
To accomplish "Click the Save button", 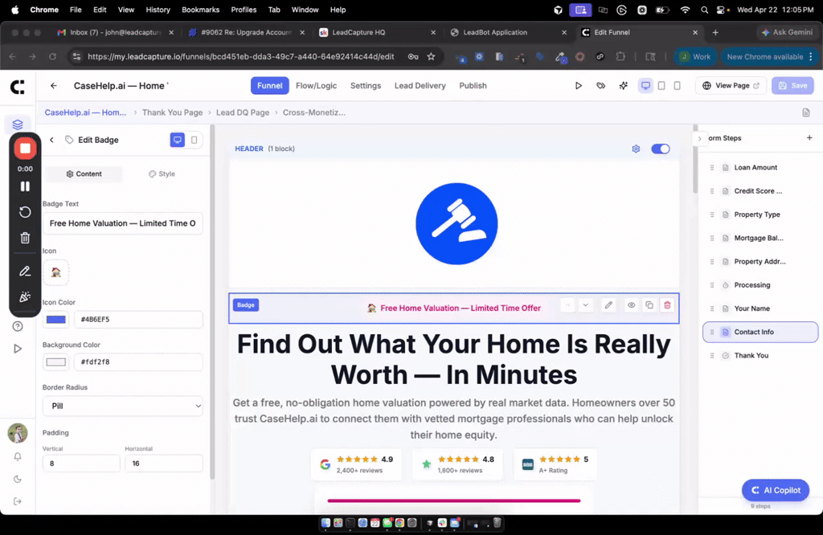I will tap(792, 85).
